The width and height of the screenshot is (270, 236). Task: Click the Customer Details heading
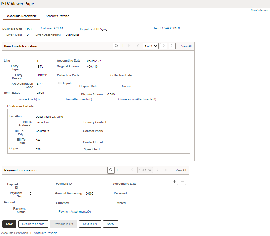(x=20, y=106)
